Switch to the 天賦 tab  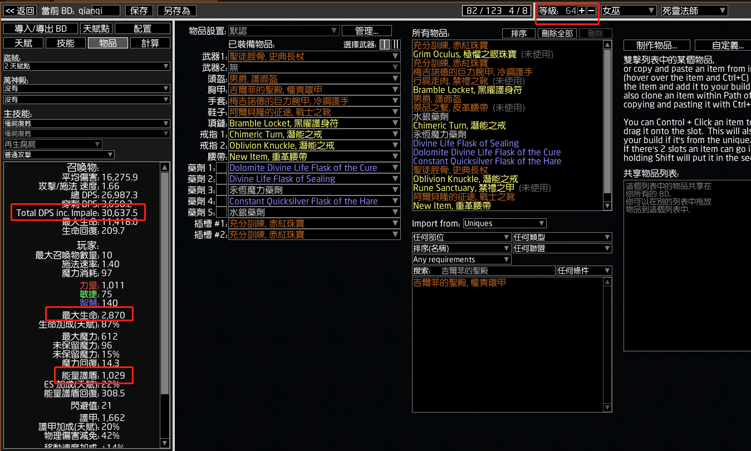click(23, 43)
